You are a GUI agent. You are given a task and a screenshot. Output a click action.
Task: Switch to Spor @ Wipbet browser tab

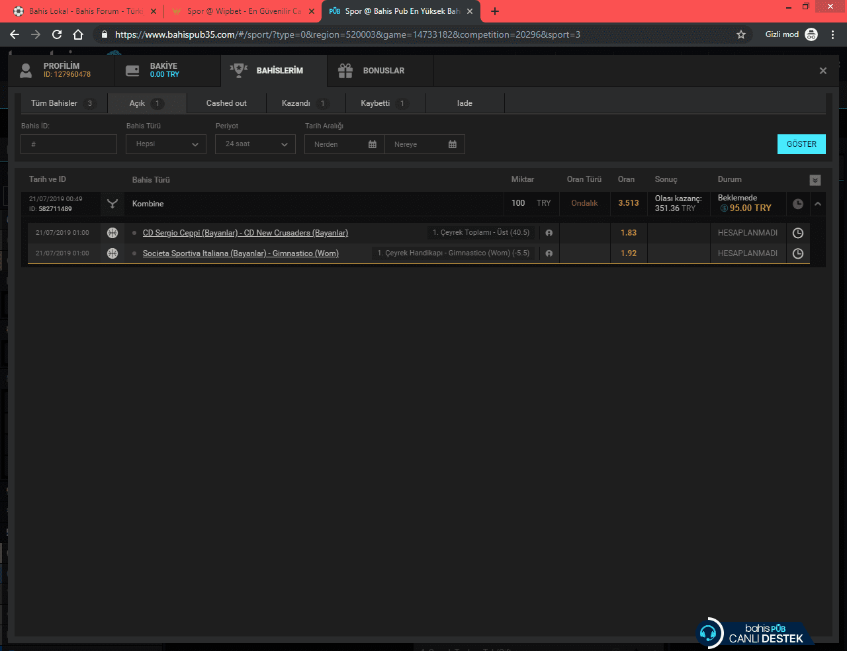pyautogui.click(x=243, y=11)
